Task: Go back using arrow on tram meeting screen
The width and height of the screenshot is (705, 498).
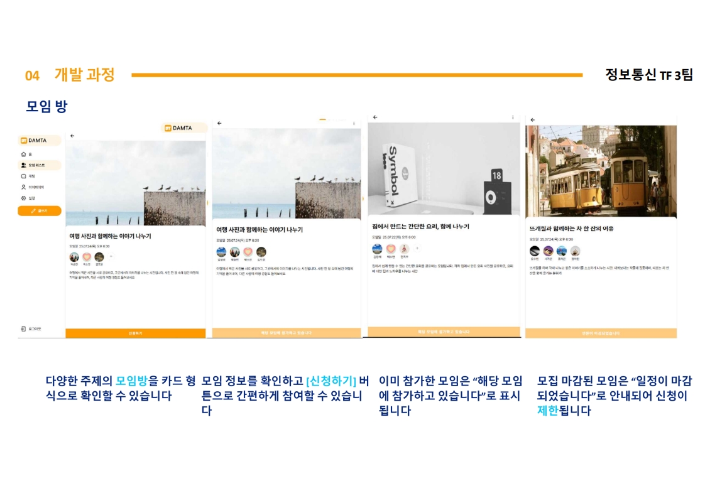Action: click(532, 120)
